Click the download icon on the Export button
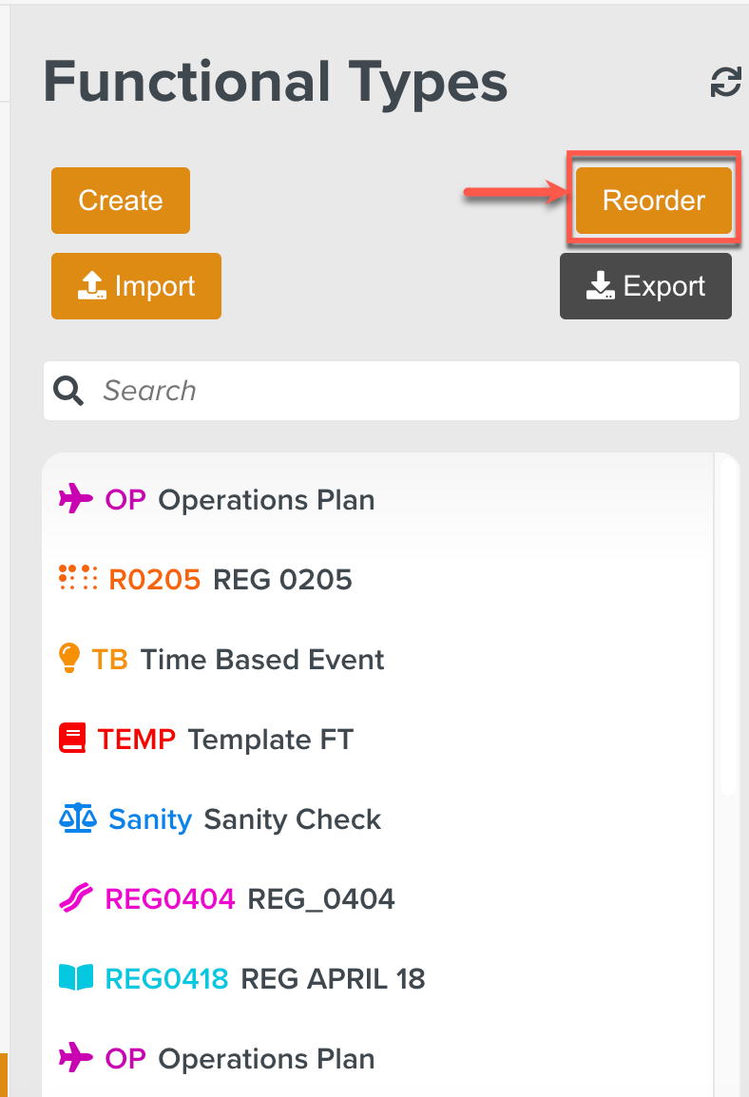 coord(599,285)
